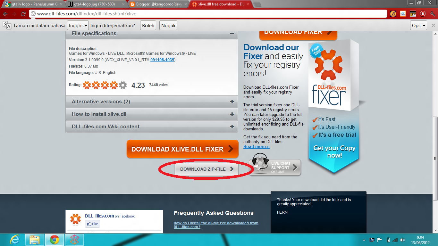Image resolution: width=438 pixels, height=246 pixels.
Task: Open 'How do I install the dll-file' link
Action: tap(216, 225)
